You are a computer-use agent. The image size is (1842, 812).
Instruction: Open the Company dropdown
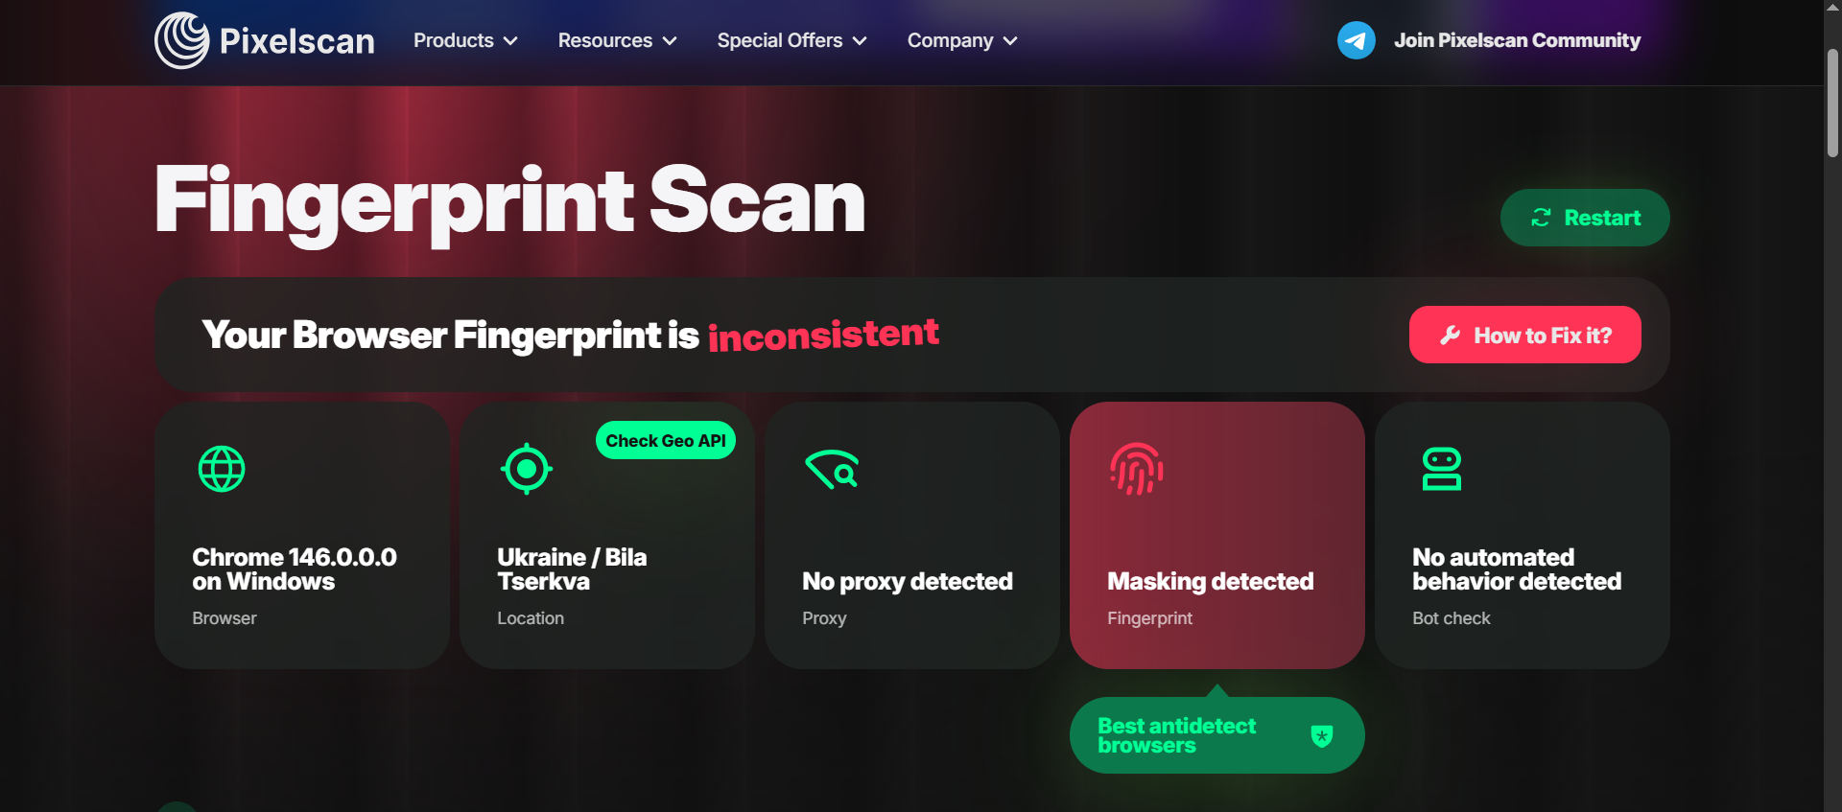[x=962, y=40]
